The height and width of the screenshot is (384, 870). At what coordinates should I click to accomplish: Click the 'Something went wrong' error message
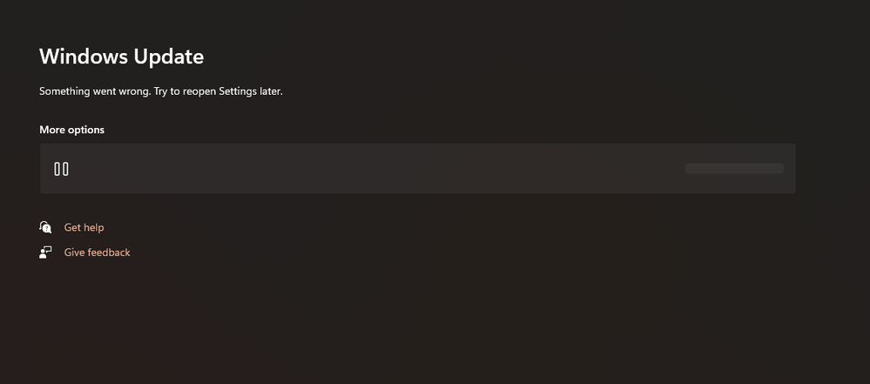(x=161, y=91)
